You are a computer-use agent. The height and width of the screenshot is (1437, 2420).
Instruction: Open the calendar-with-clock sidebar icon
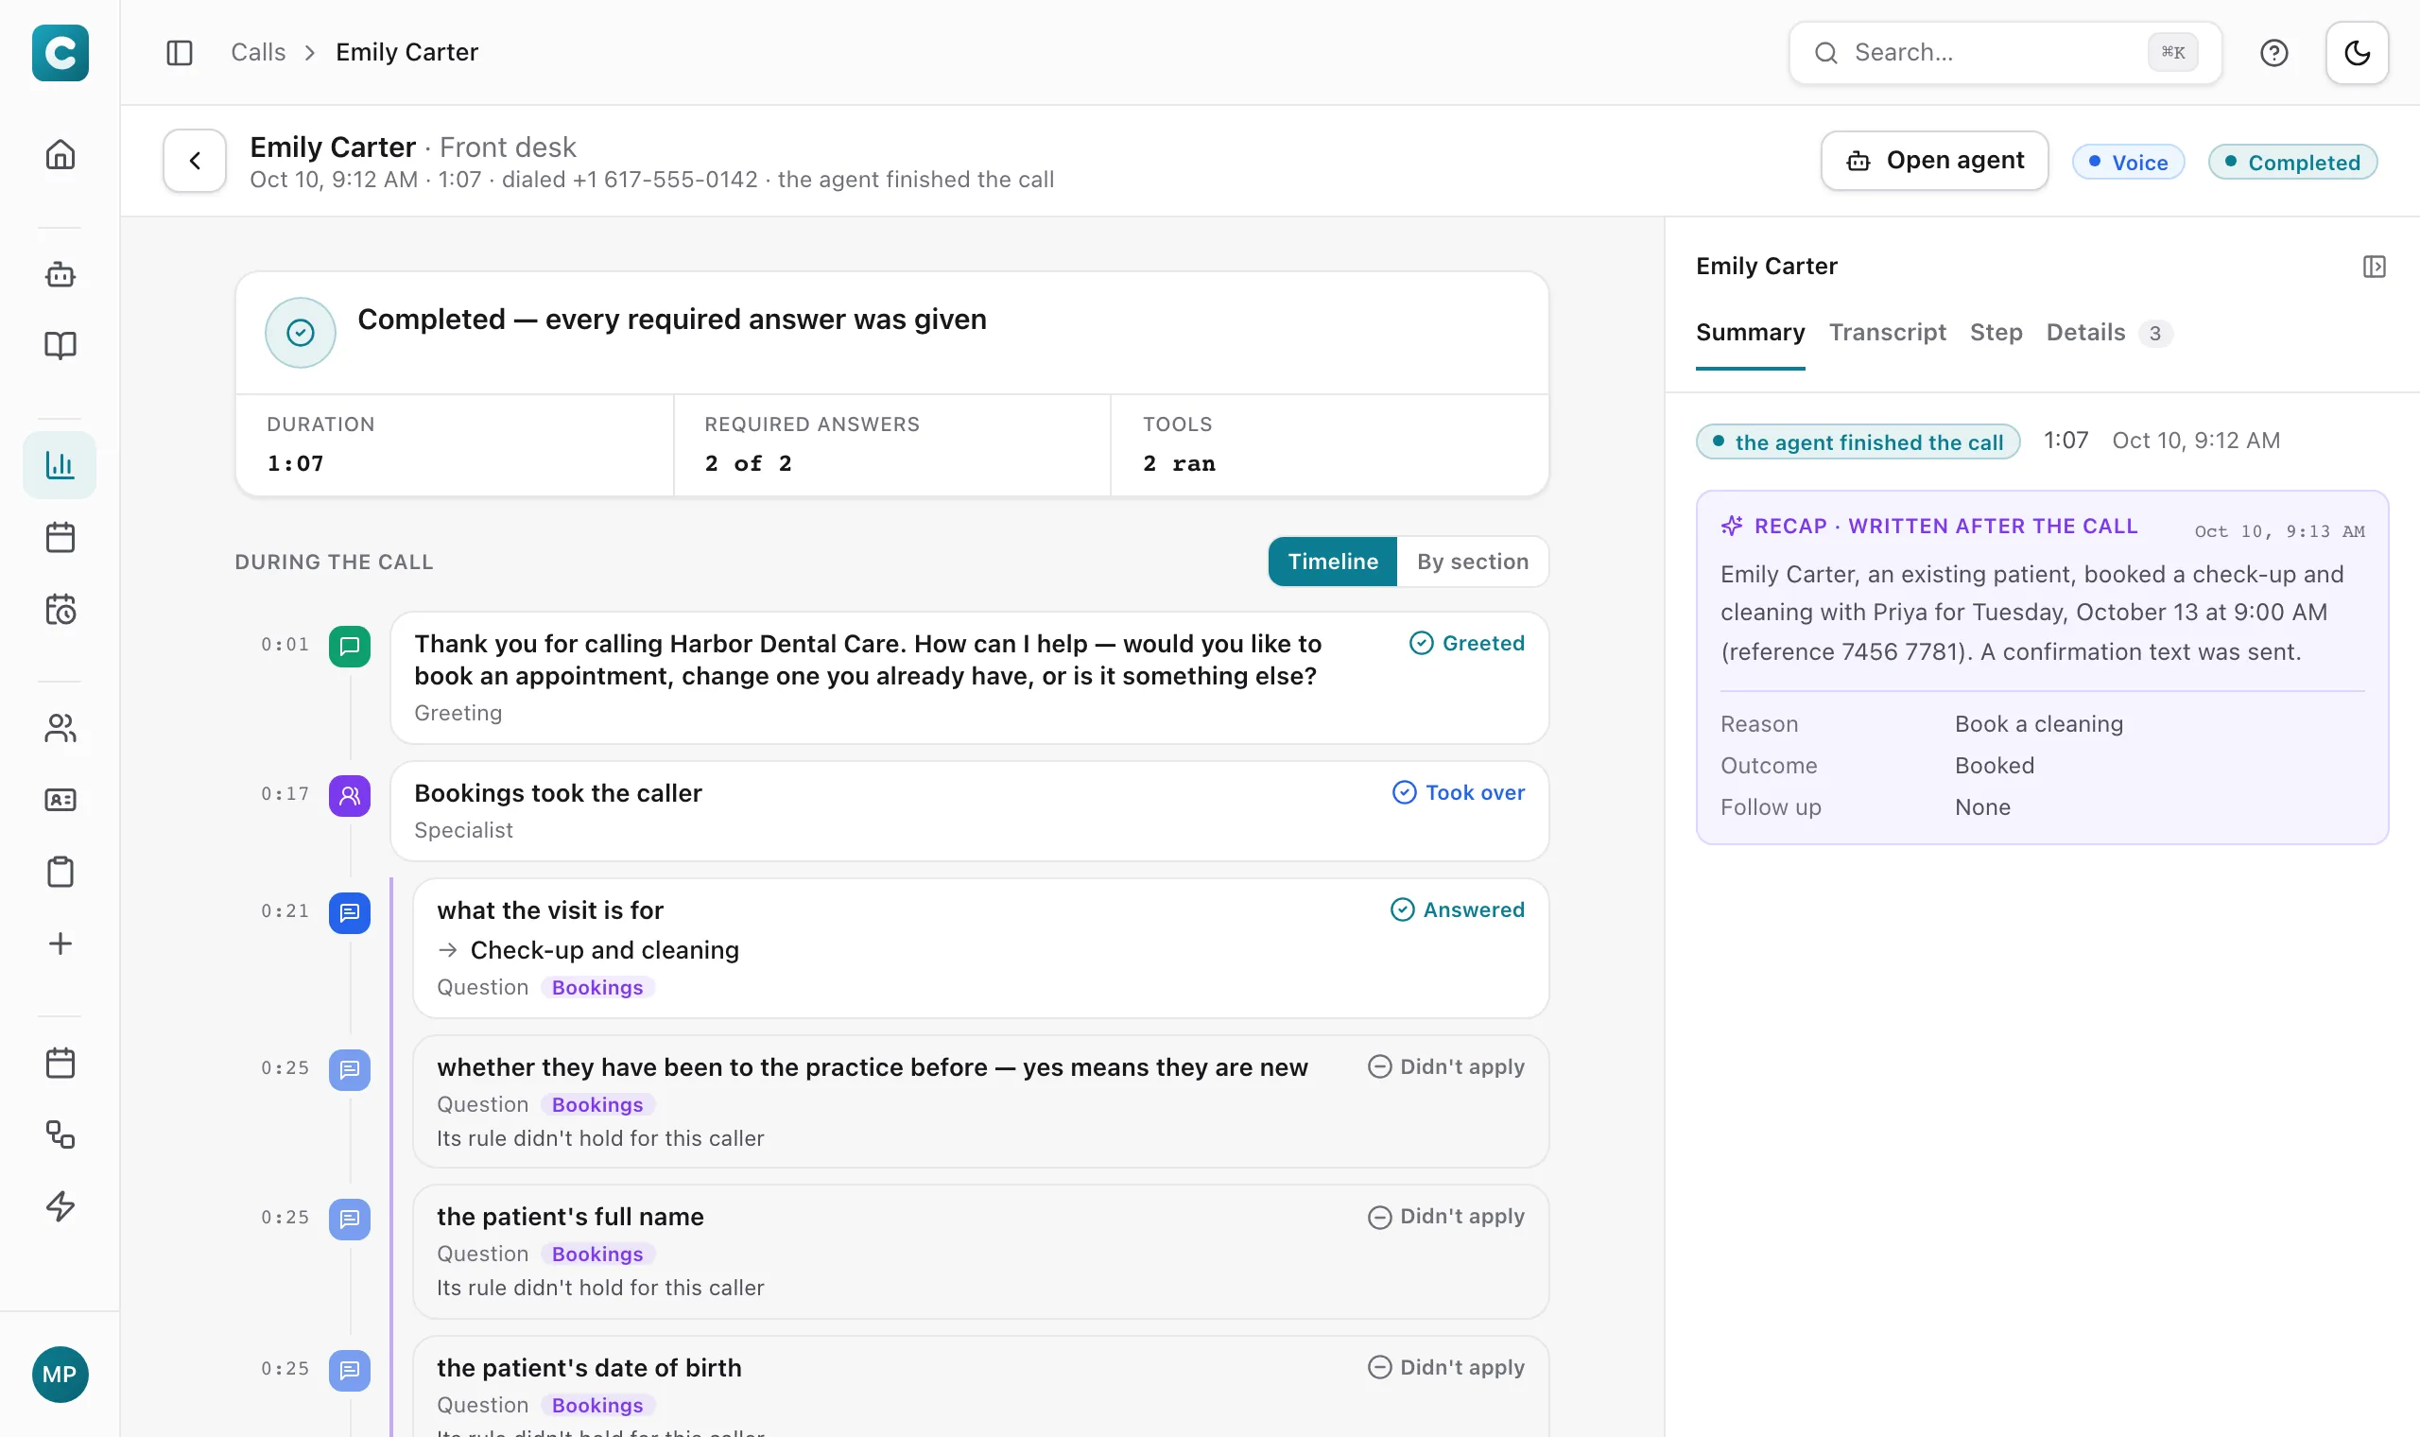click(60, 609)
